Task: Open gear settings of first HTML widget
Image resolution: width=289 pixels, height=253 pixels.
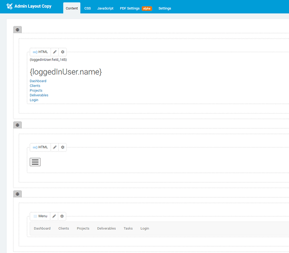Action: 63,52
